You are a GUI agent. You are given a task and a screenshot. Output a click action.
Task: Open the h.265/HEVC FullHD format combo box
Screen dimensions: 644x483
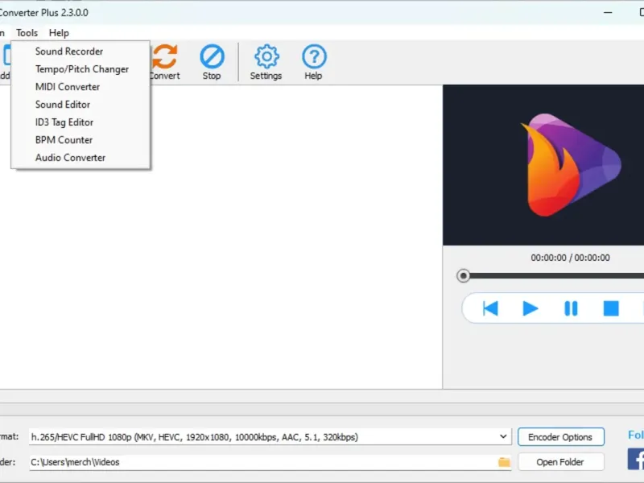pos(270,436)
